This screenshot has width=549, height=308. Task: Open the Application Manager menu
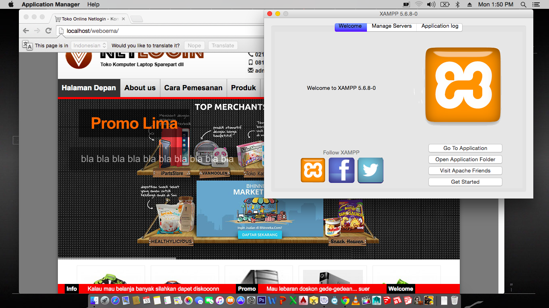tap(51, 4)
